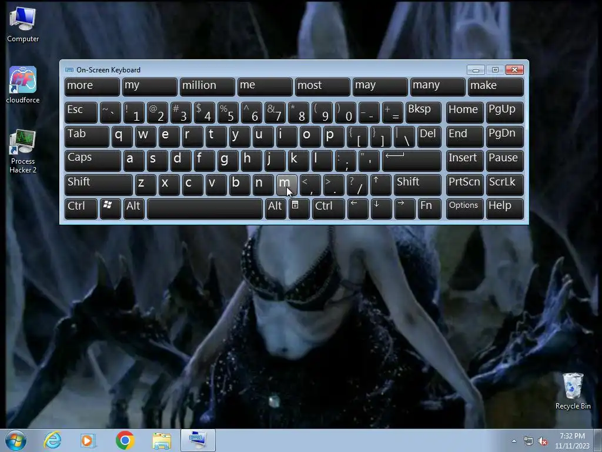The height and width of the screenshot is (452, 602).
Task: Click the Bksp key
Action: point(423,112)
